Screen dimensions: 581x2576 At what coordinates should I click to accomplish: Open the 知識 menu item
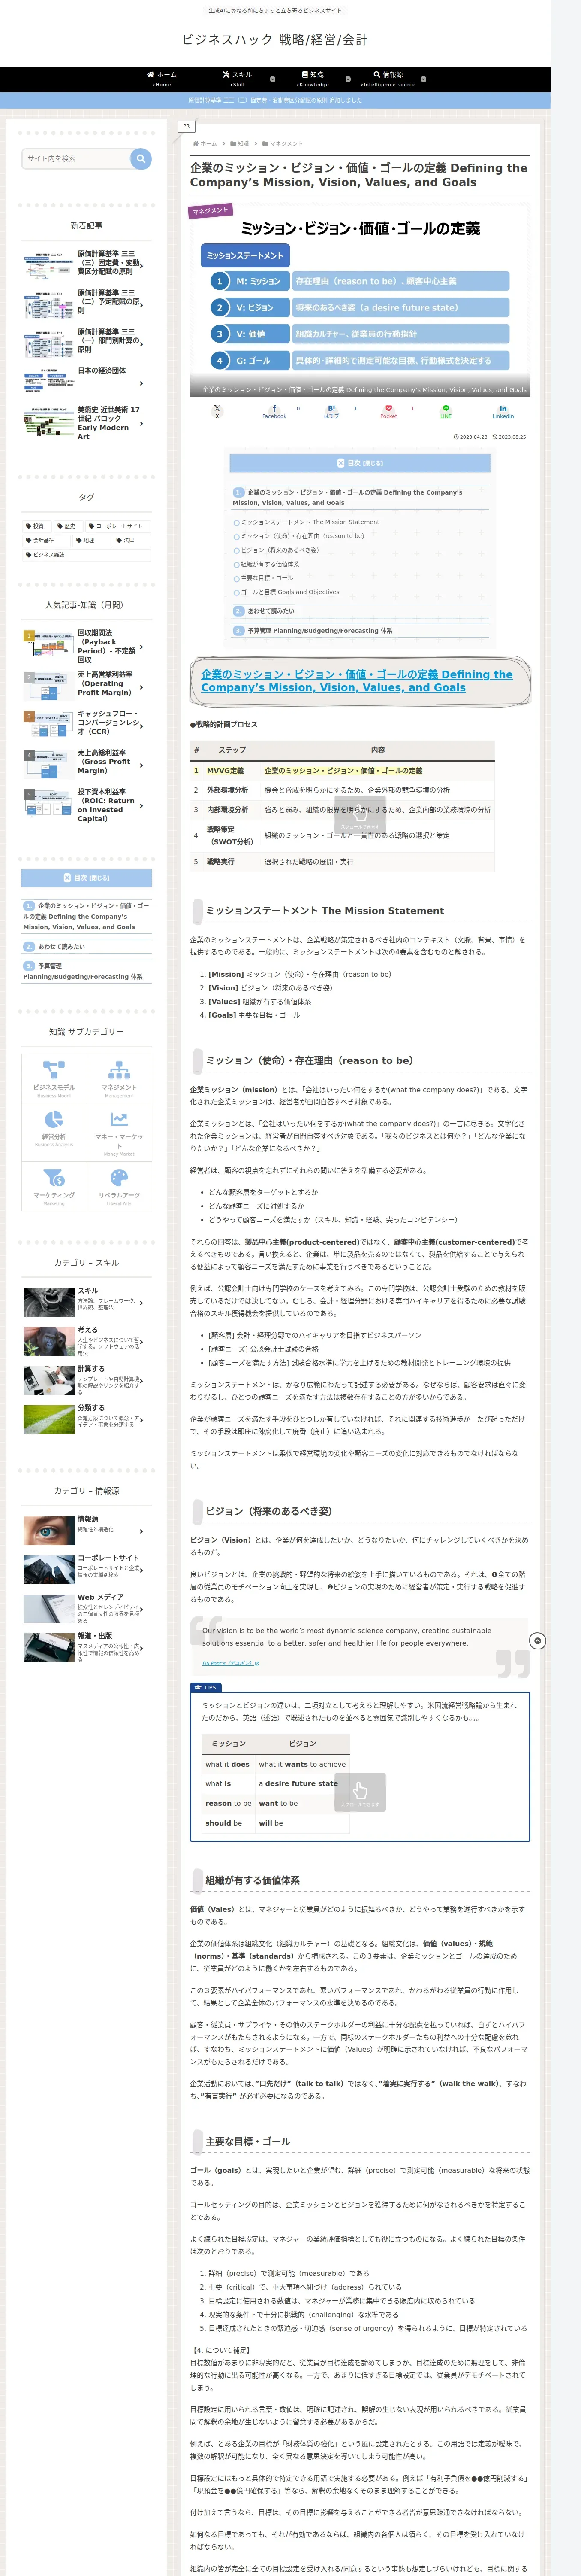(x=313, y=79)
